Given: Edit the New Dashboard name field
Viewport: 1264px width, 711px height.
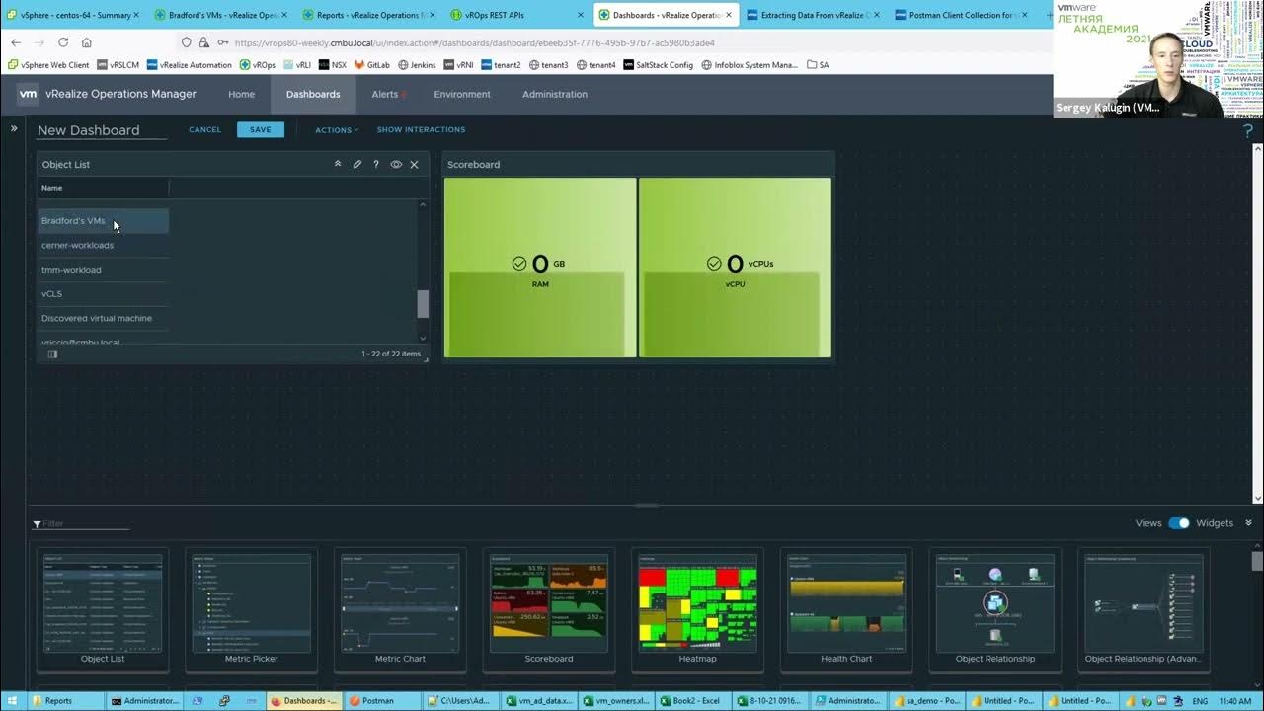Looking at the screenshot, I should click(x=102, y=130).
